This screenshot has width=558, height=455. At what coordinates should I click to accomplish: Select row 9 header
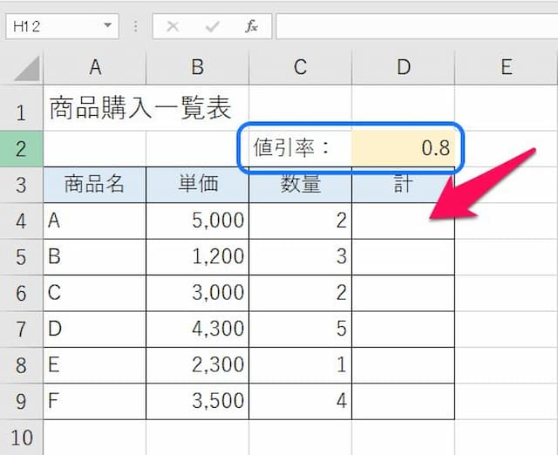pos(21,401)
